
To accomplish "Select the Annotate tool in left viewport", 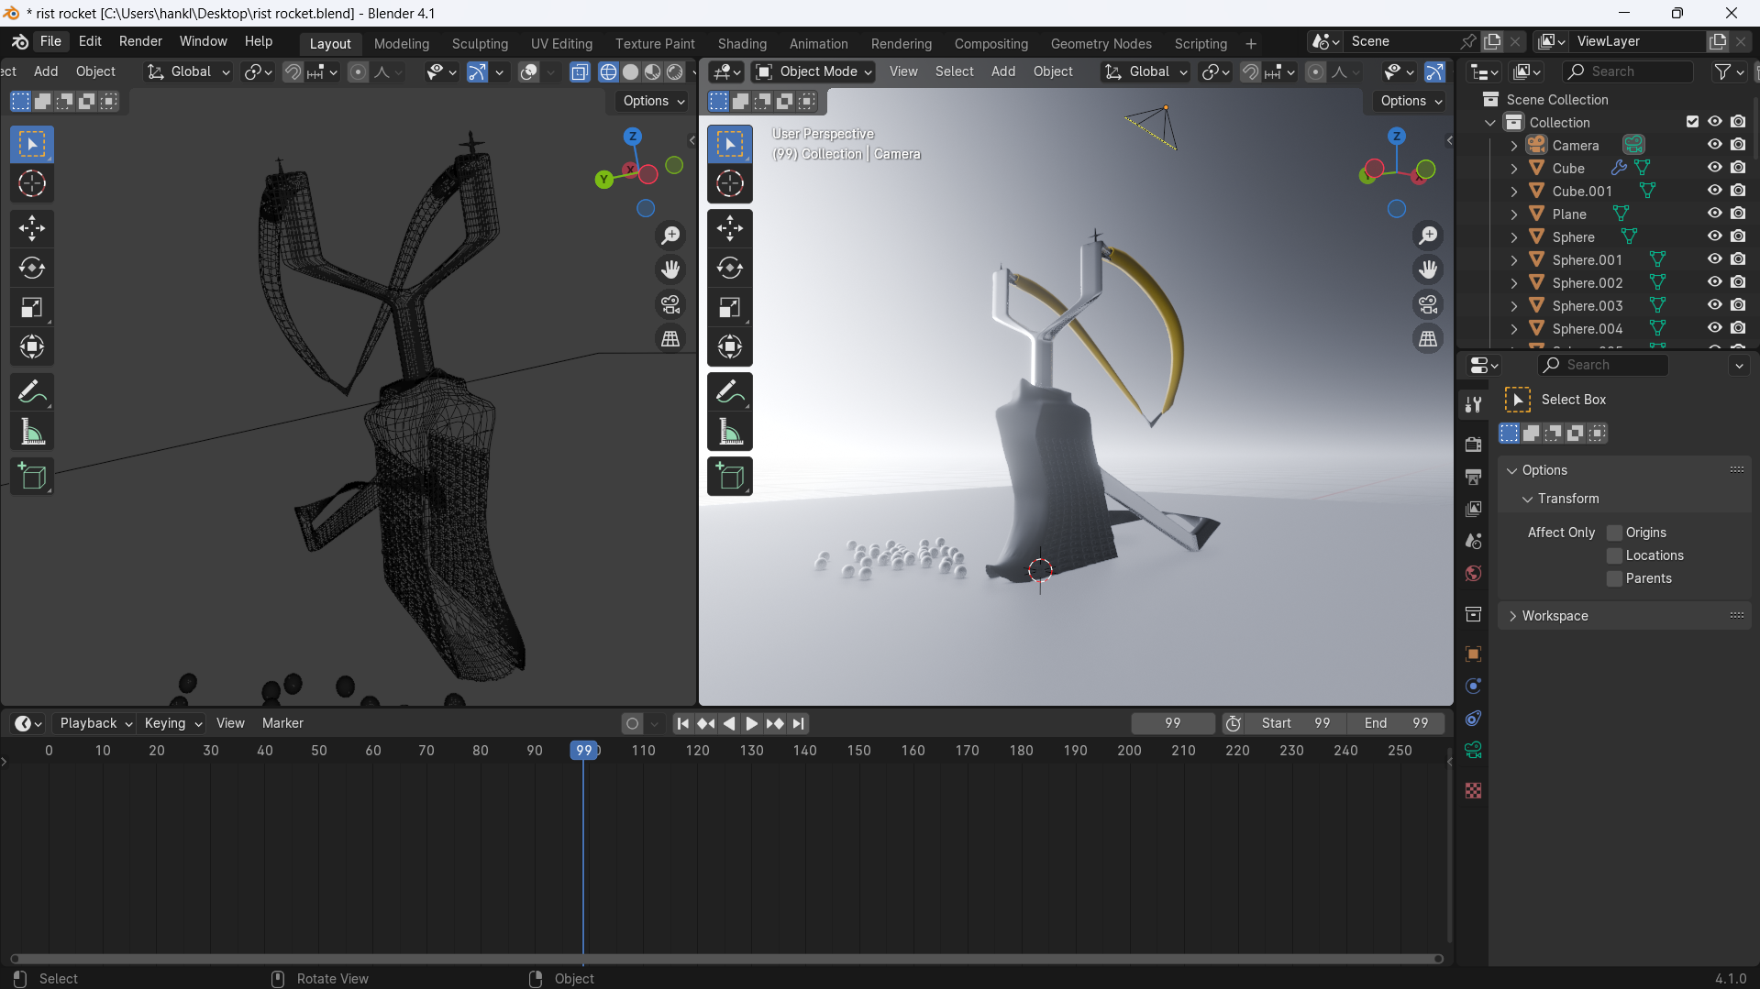I will pos(32,392).
